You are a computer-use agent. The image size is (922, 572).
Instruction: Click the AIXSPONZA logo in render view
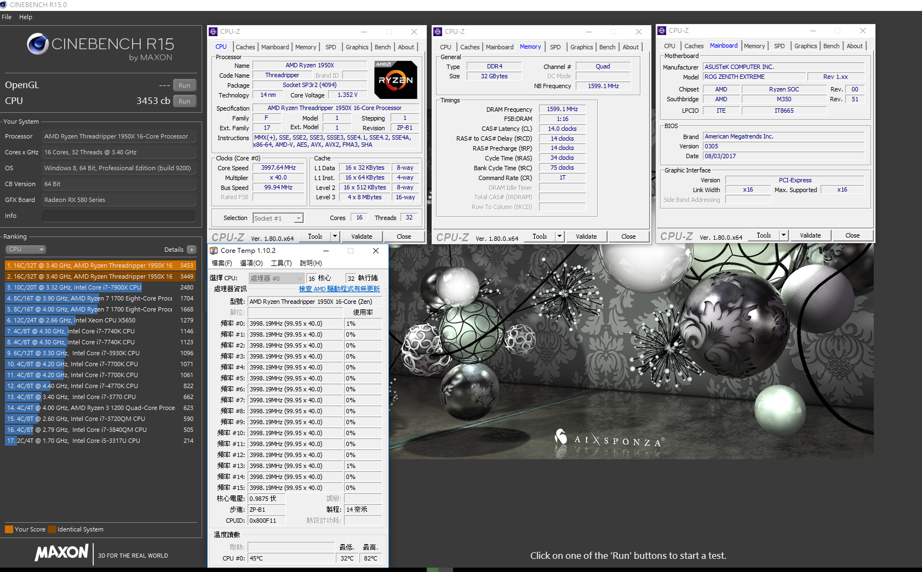click(x=609, y=438)
